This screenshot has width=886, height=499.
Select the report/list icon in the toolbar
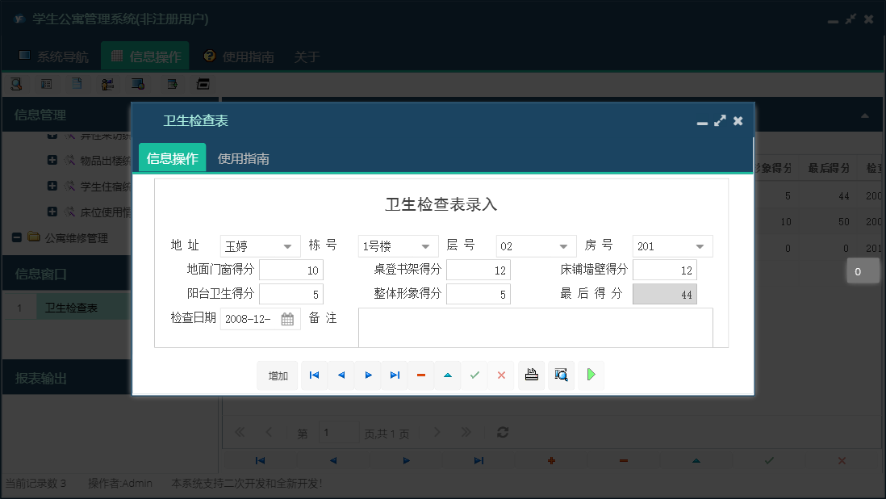coord(48,83)
